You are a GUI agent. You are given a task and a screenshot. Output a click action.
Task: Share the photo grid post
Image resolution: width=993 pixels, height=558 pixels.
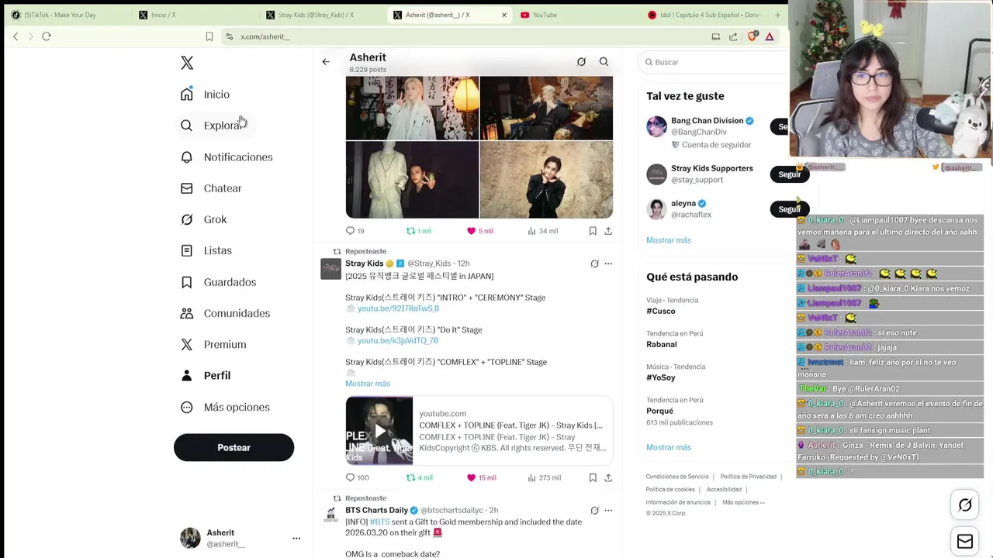(x=608, y=231)
